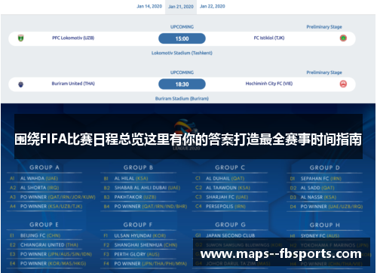Click SHABAB AL AHLI DUBAI (UAE) row
The height and width of the screenshot is (273, 377).
click(147, 188)
